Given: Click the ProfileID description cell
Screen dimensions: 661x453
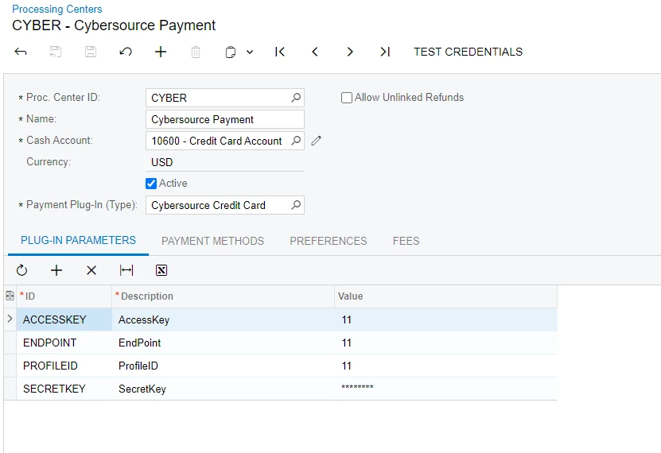Looking at the screenshot, I should pyautogui.click(x=223, y=366).
